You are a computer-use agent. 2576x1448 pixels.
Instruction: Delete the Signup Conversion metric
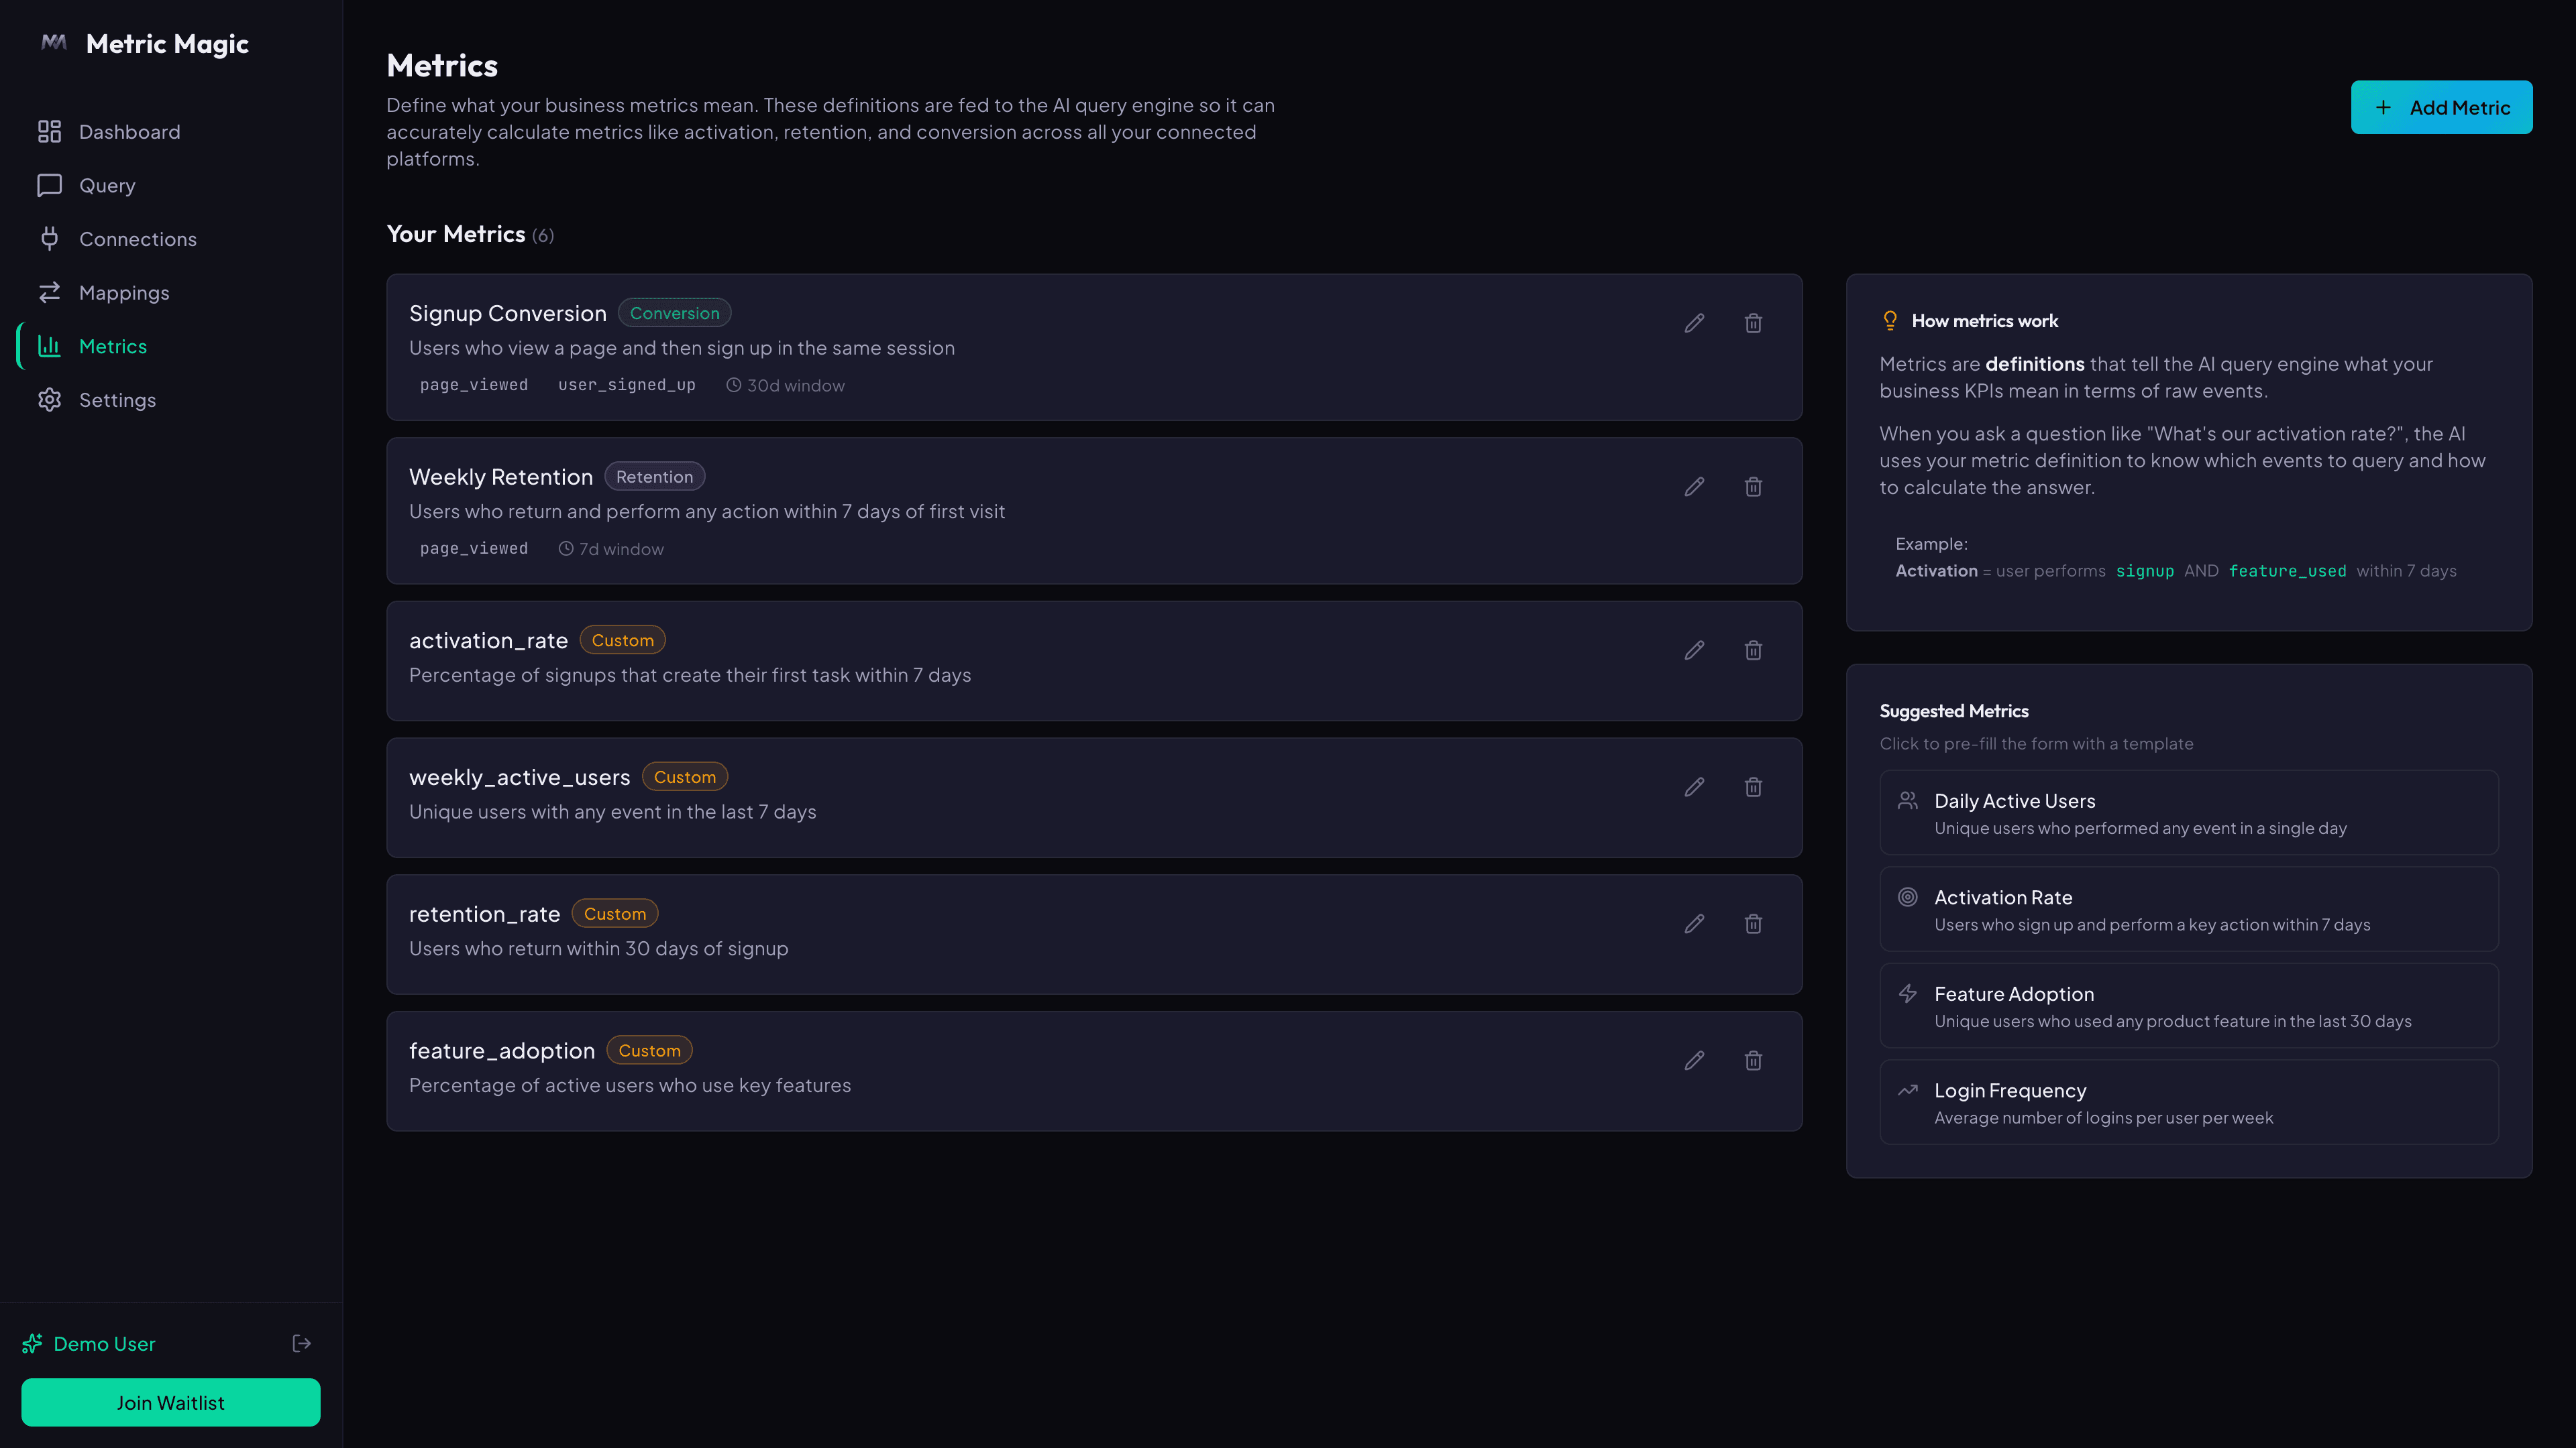click(x=1753, y=322)
